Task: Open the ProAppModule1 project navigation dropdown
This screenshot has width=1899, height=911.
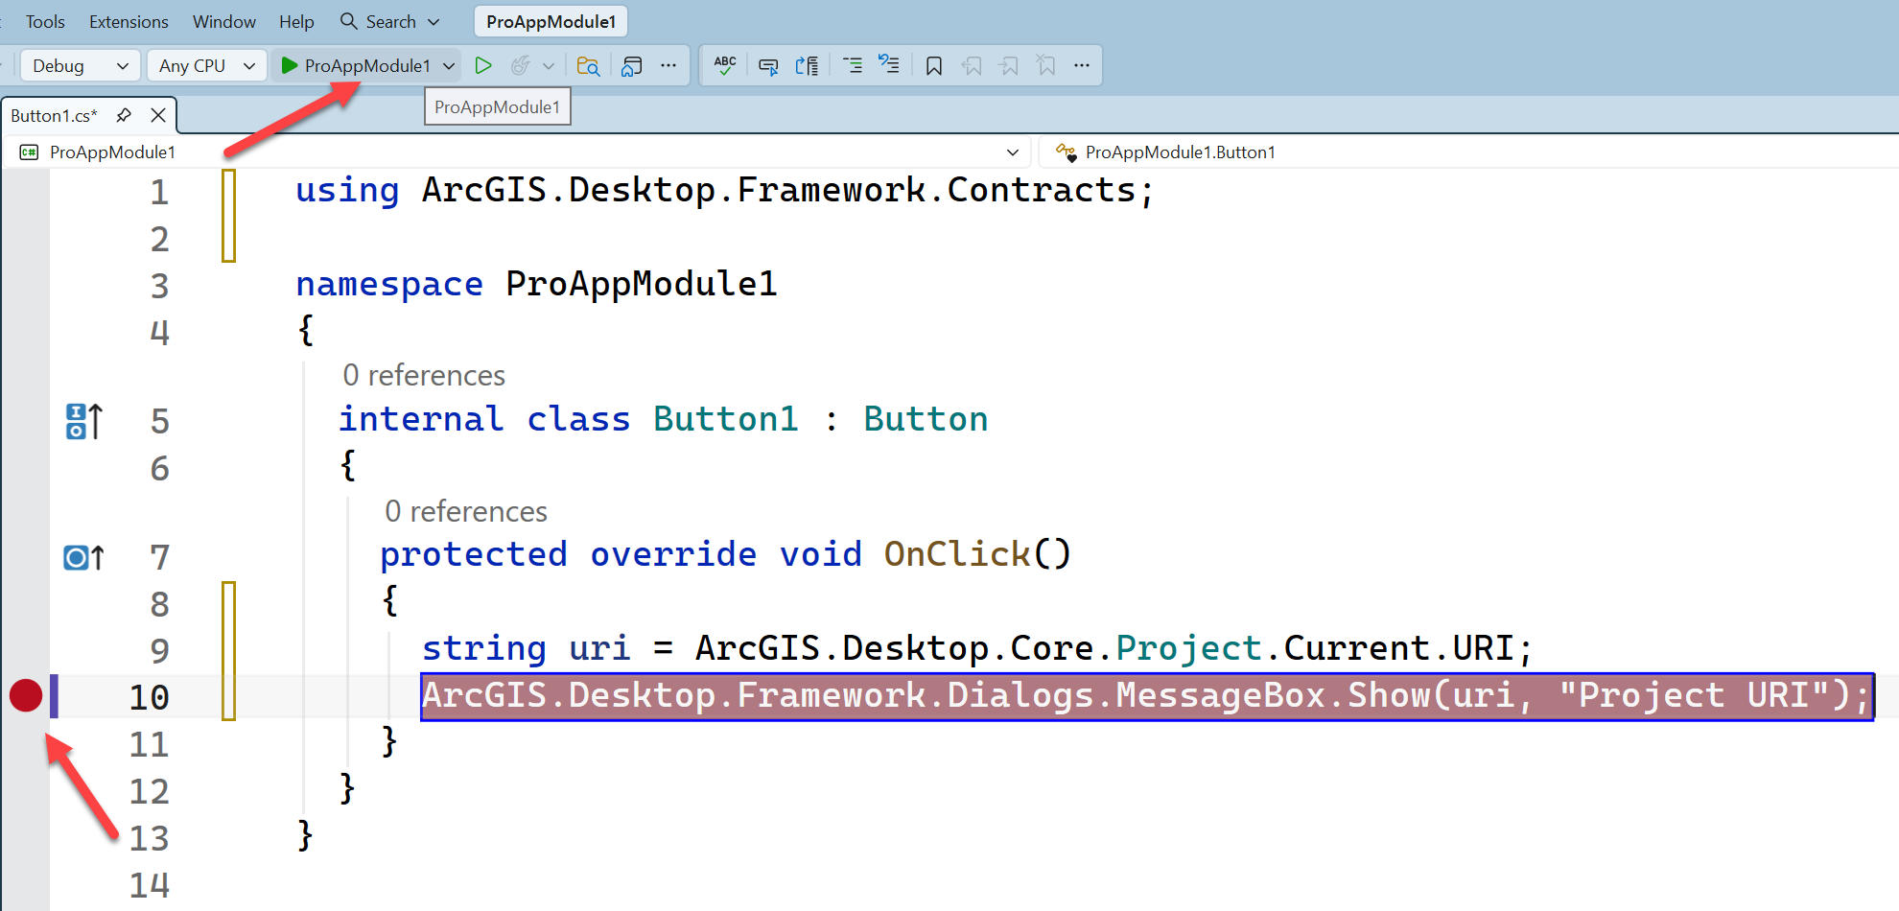Action: [x=519, y=152]
